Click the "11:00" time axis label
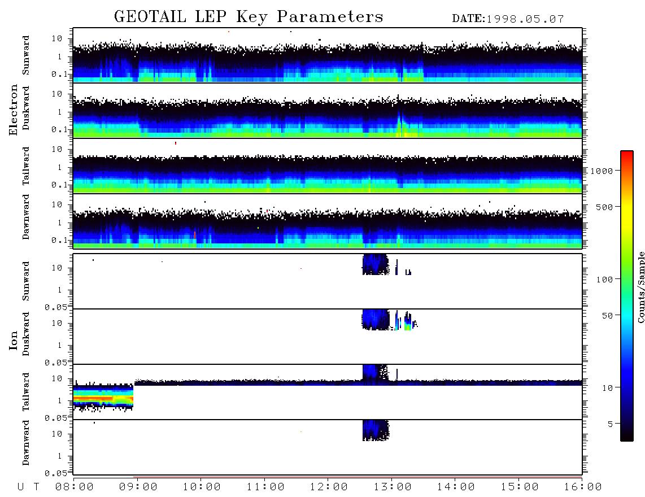 pos(265,487)
